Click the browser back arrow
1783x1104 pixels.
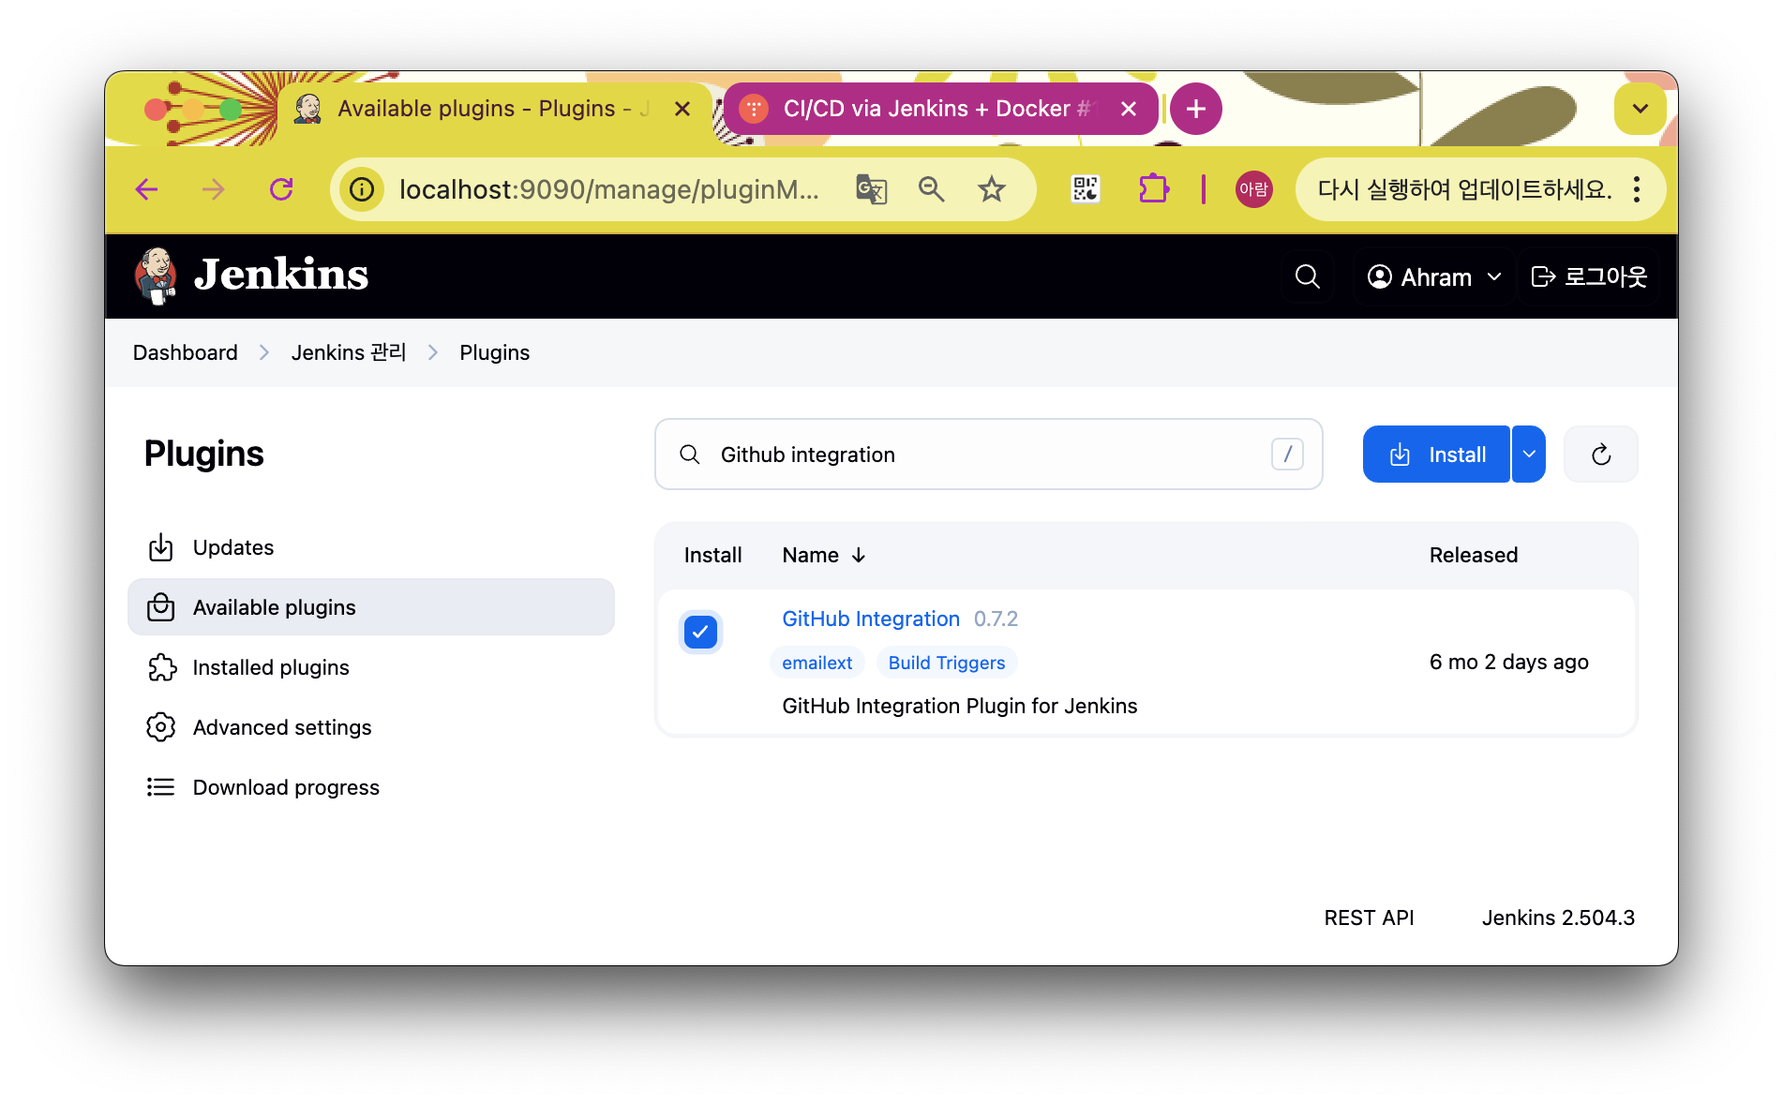(146, 189)
